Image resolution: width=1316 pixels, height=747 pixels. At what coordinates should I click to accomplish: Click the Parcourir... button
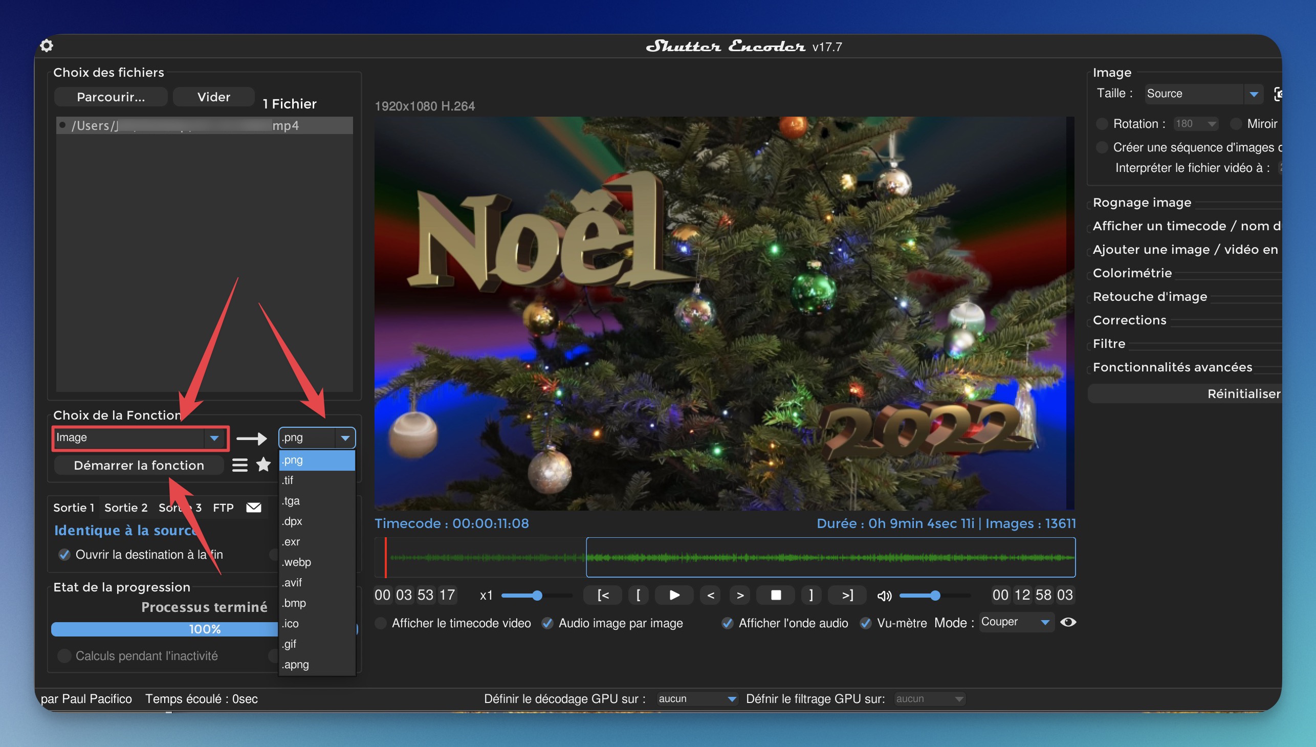tap(111, 97)
